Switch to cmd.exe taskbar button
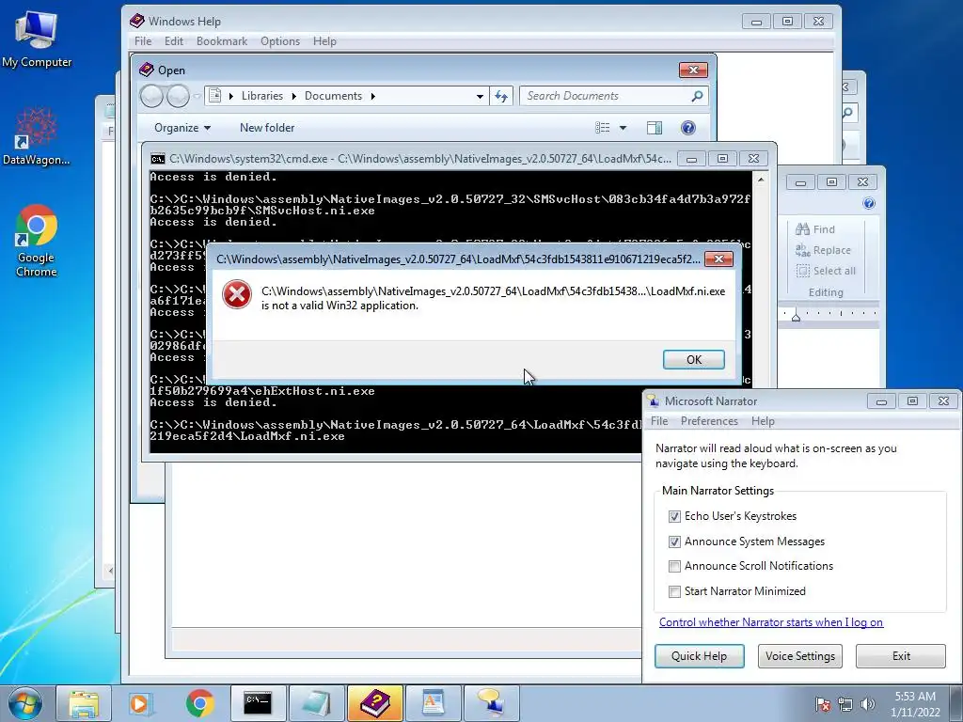This screenshot has width=963, height=722. click(x=258, y=703)
